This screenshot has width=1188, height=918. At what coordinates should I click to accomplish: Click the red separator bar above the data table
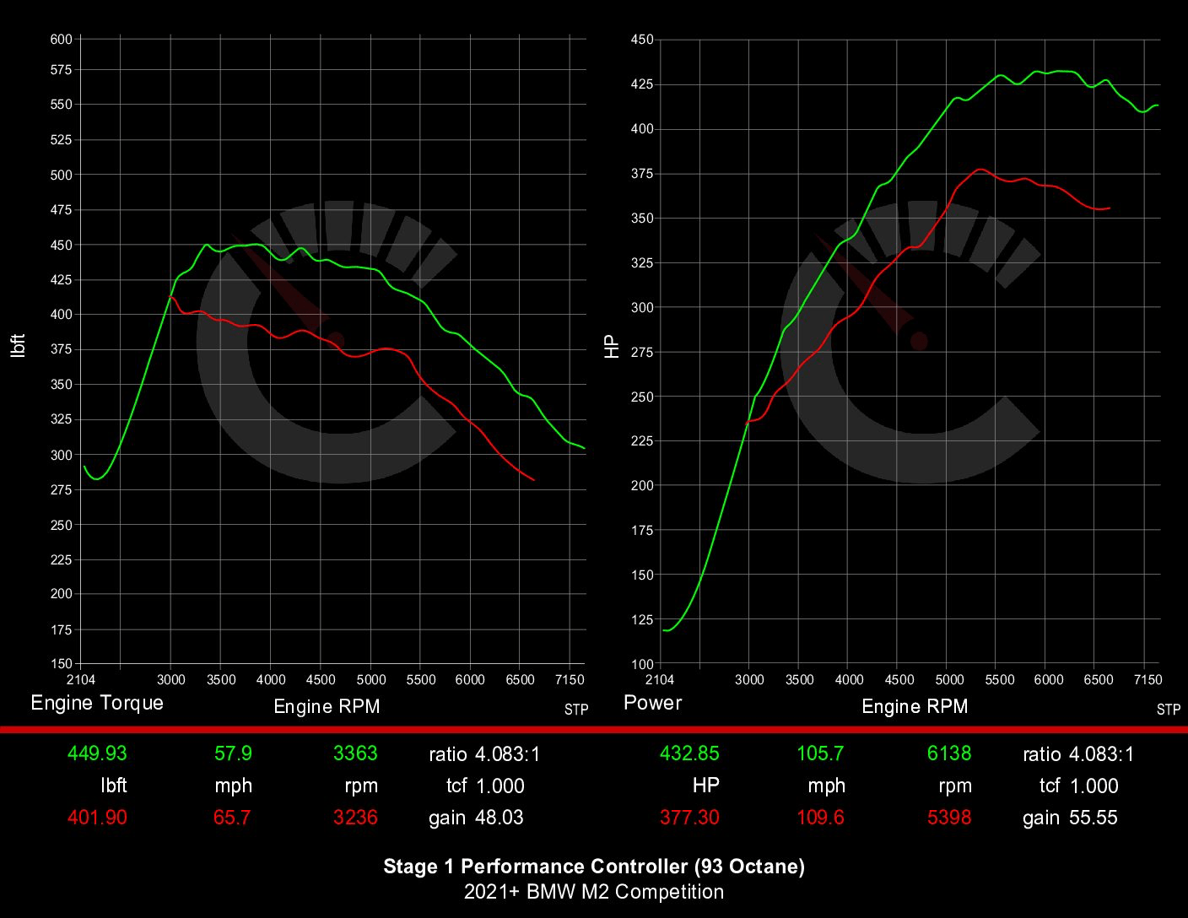[x=594, y=729]
